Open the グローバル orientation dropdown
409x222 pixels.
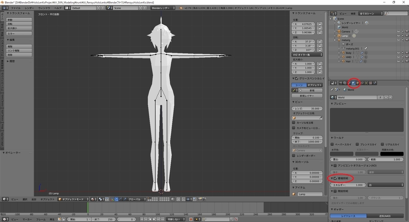point(137,199)
